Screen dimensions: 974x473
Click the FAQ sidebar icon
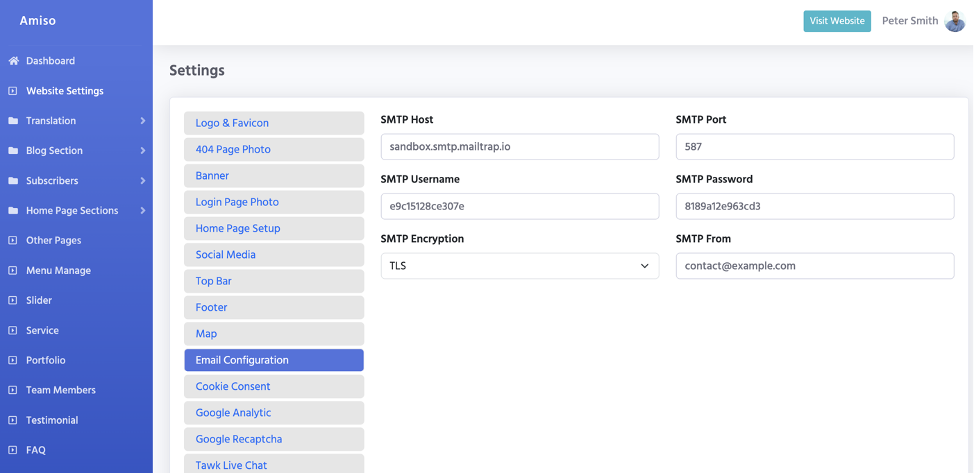click(13, 450)
